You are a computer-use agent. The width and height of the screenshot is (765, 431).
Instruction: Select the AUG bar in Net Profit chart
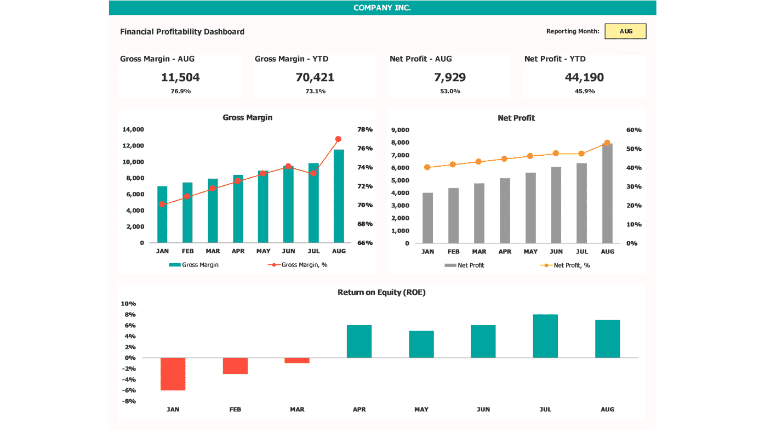point(607,194)
